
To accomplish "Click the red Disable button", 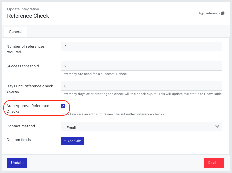I will coord(214,163).
